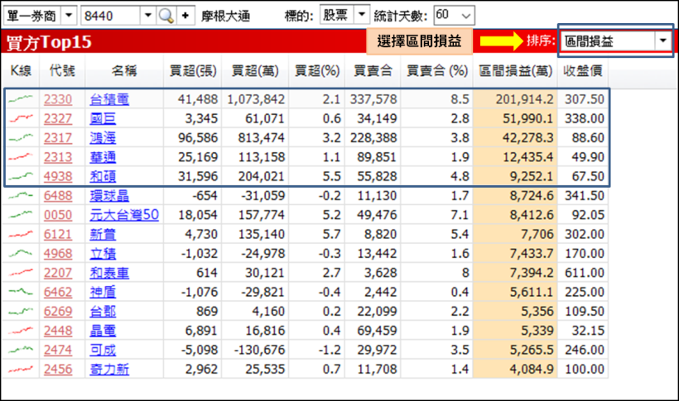The image size is (679, 401).
Task: Click the 代號 column header
Action: tap(62, 71)
